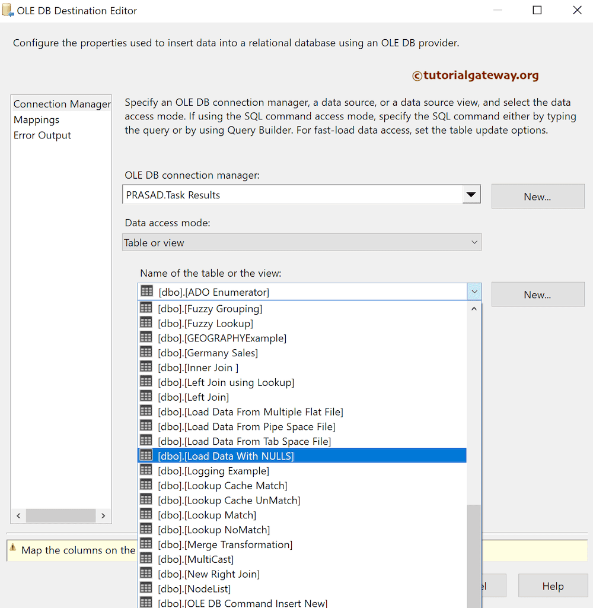Click the table icon beside [dbo].[MultiCast]

[x=146, y=558]
